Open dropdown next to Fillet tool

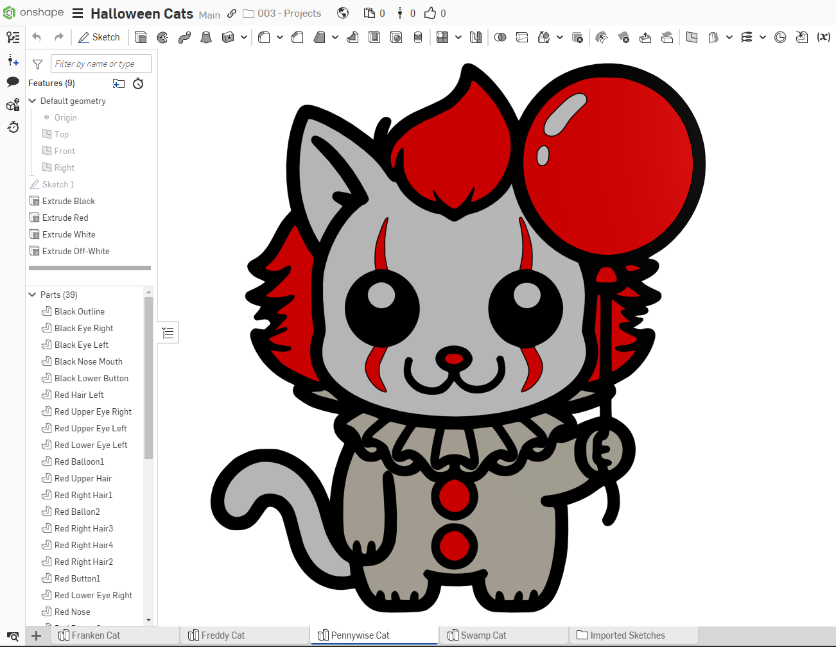[280, 37]
